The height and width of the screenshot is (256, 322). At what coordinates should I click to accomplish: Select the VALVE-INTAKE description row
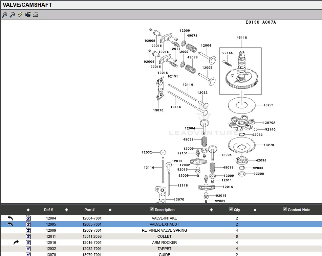[164, 218]
